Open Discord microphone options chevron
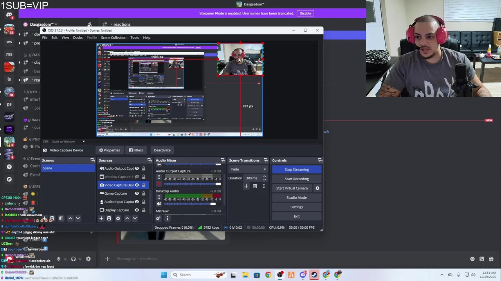 tap(65, 259)
